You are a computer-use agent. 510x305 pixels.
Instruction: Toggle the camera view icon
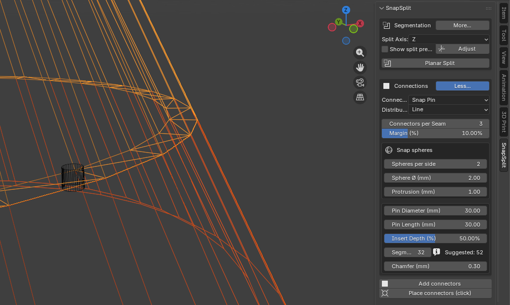point(360,82)
